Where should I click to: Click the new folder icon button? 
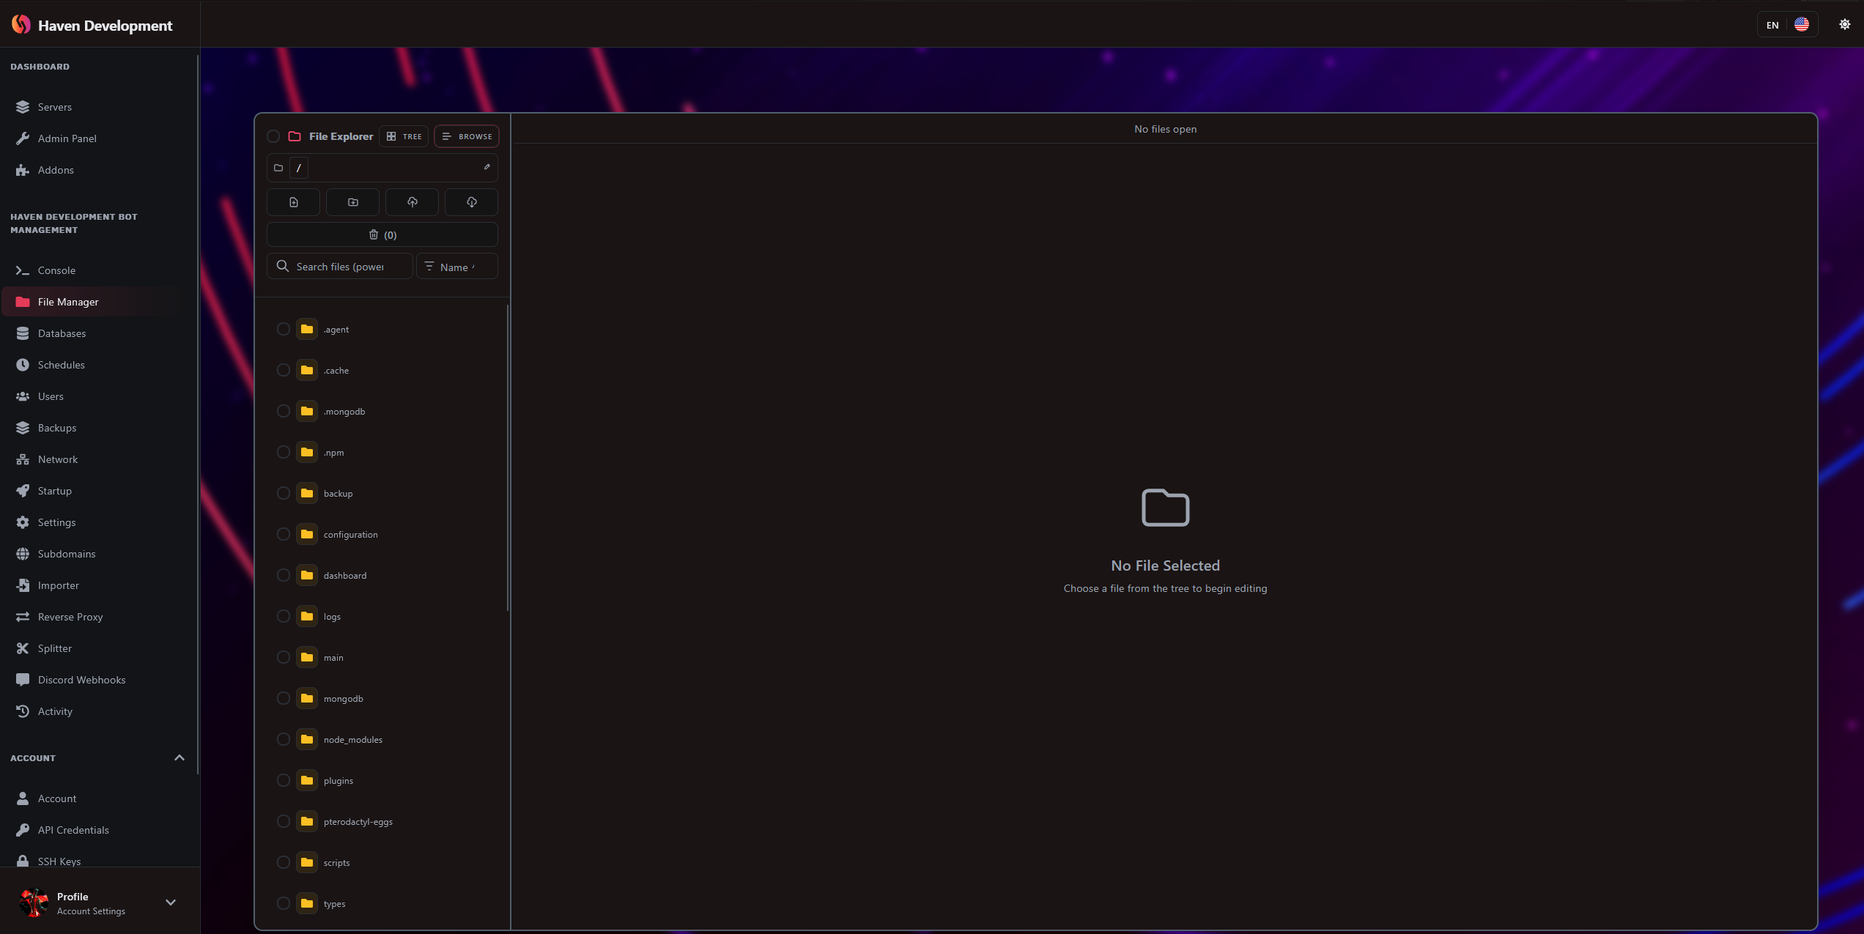pos(352,202)
